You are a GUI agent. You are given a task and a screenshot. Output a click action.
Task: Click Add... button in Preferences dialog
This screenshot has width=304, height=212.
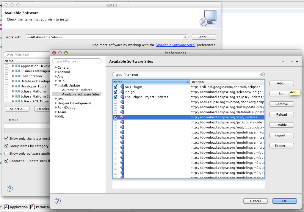click(281, 83)
